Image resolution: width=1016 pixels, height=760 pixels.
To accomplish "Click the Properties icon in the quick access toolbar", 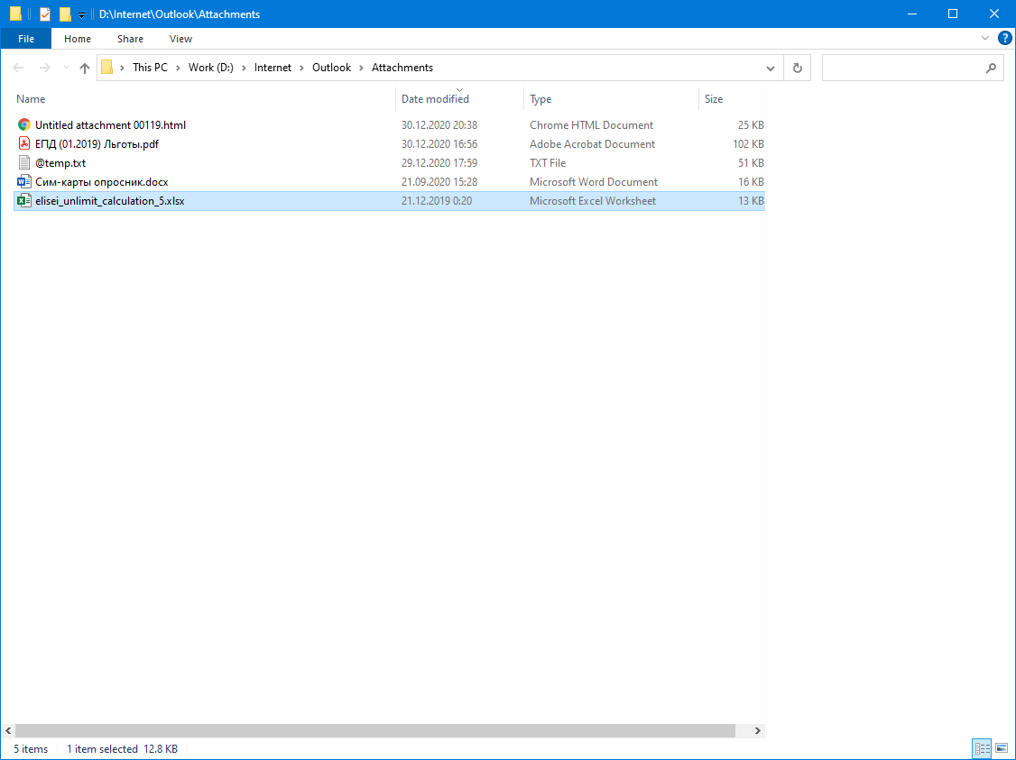I will [44, 14].
